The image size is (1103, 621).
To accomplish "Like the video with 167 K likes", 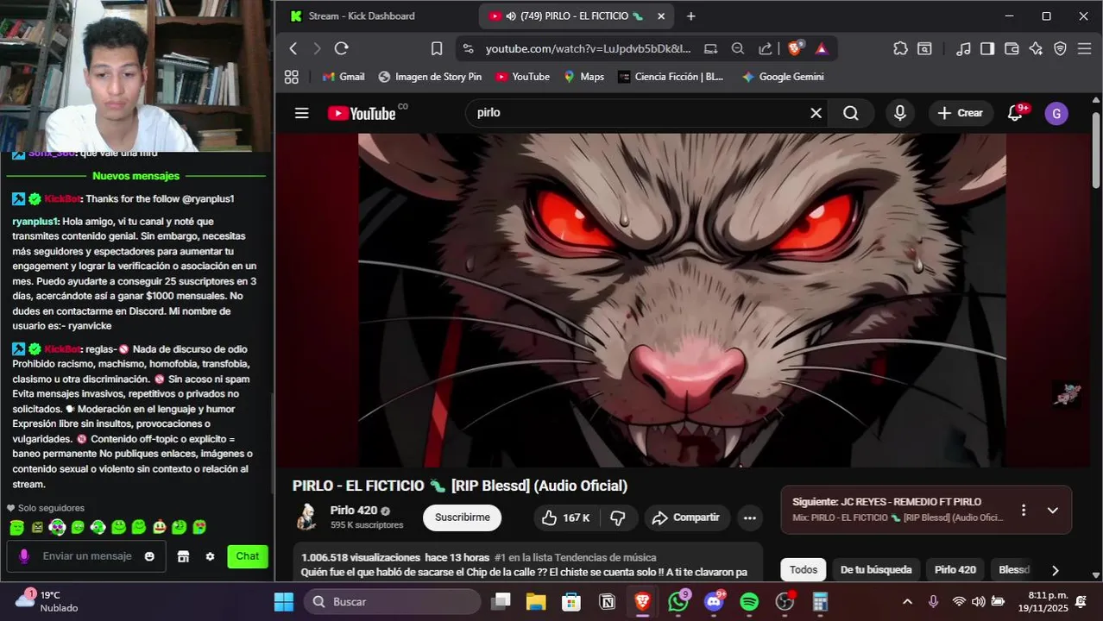I will pos(566,517).
